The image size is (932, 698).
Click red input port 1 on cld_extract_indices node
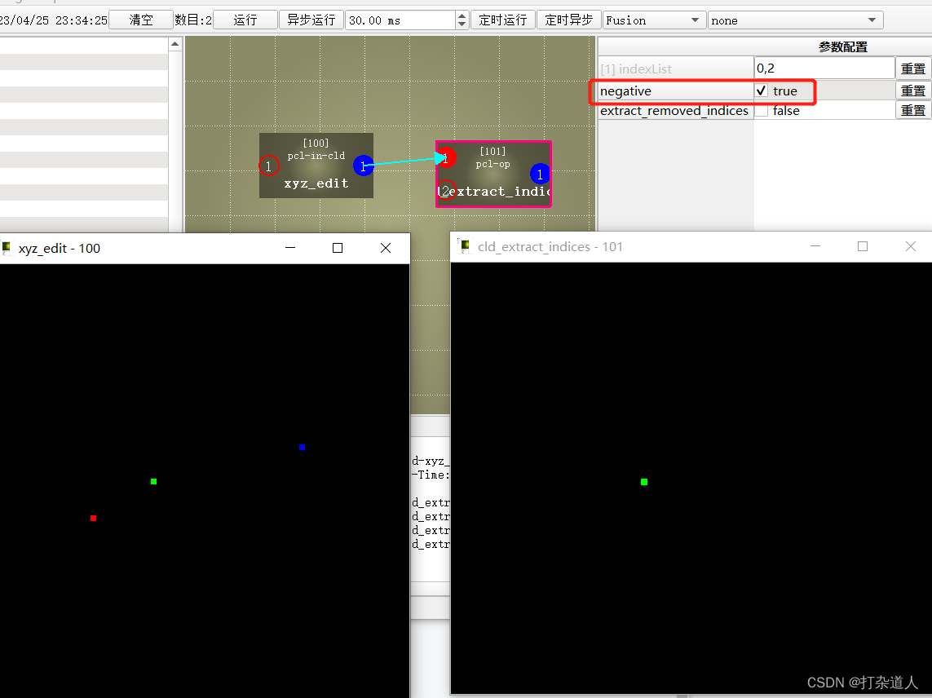[x=446, y=157]
